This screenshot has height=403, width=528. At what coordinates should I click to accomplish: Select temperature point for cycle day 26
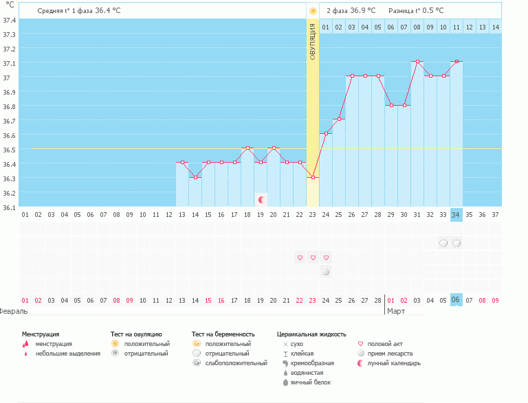pos(352,76)
